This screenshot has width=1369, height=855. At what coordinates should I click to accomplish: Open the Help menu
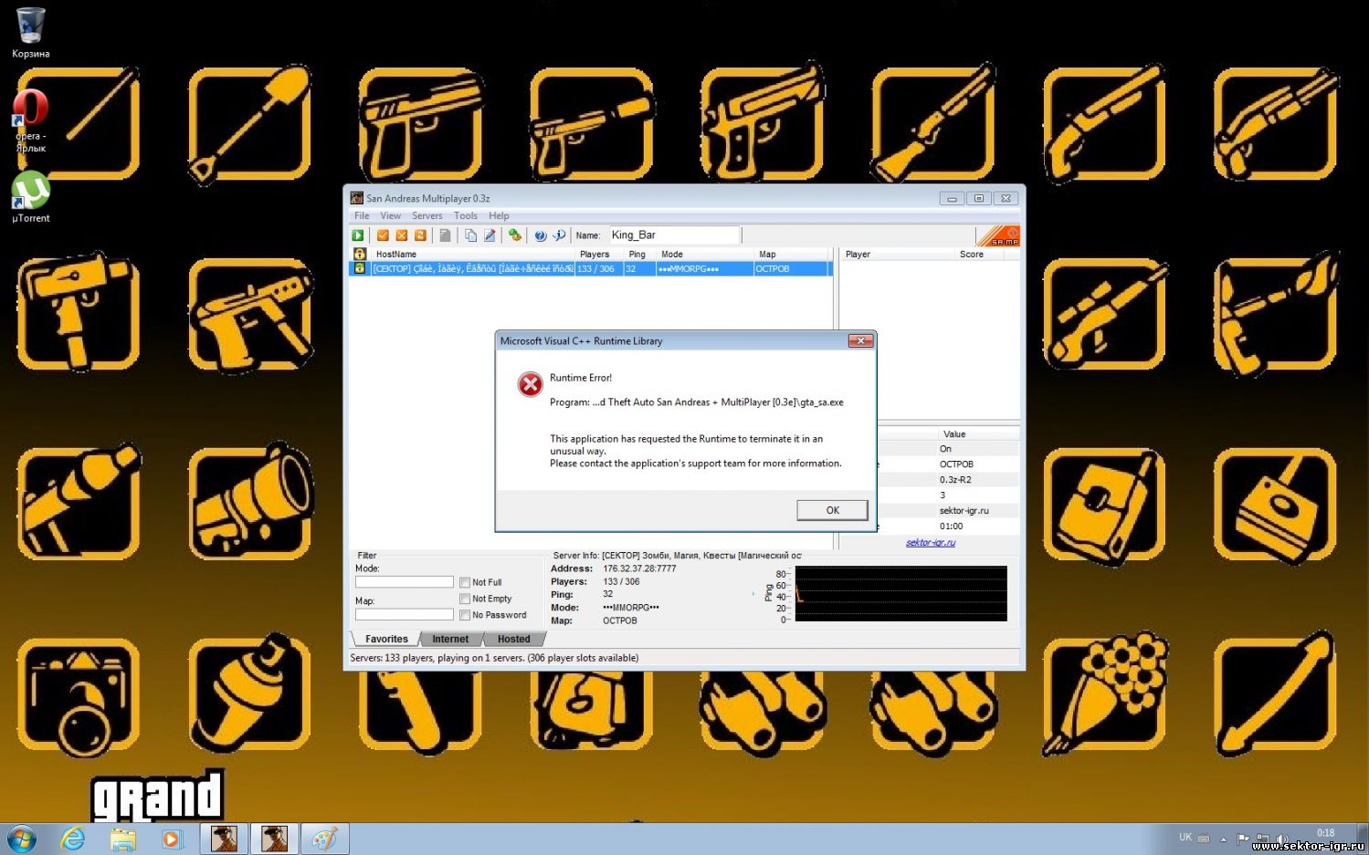coord(499,216)
